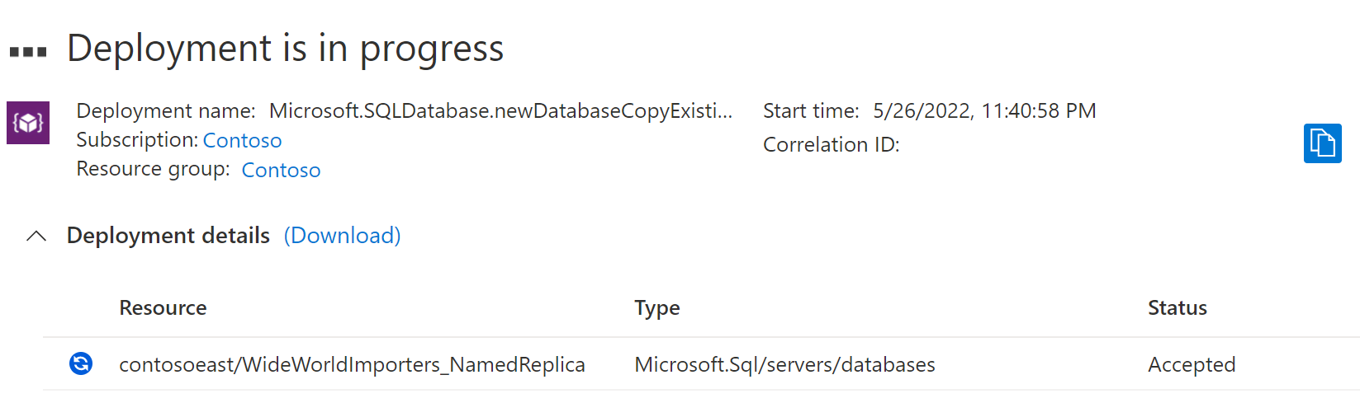Click the Resource column header

[163, 307]
